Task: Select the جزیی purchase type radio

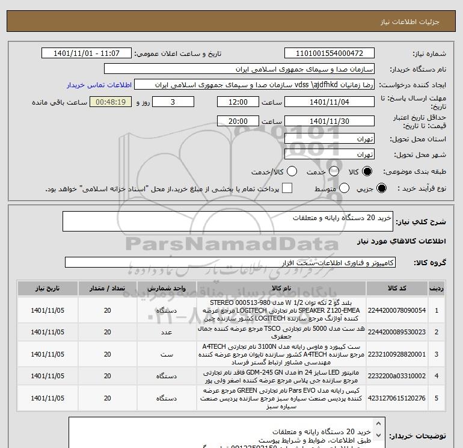Action: pos(381,188)
